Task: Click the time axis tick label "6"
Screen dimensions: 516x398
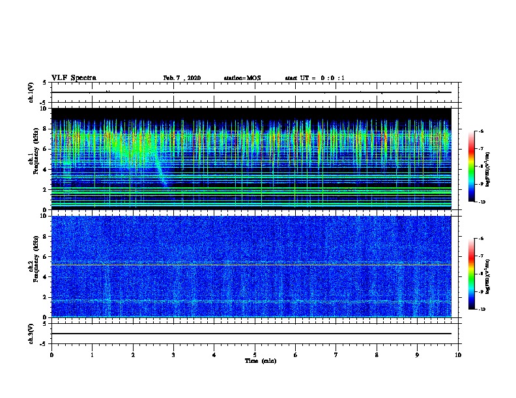Action: click(295, 355)
